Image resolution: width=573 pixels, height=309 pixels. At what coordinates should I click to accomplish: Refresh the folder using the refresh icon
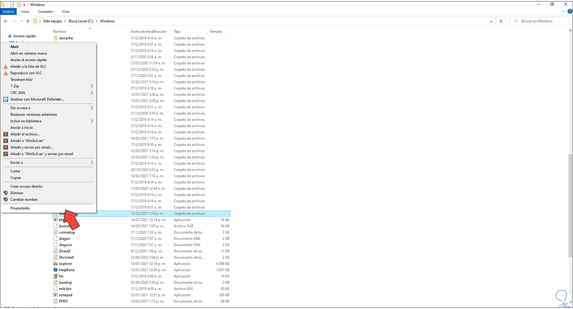click(x=501, y=21)
